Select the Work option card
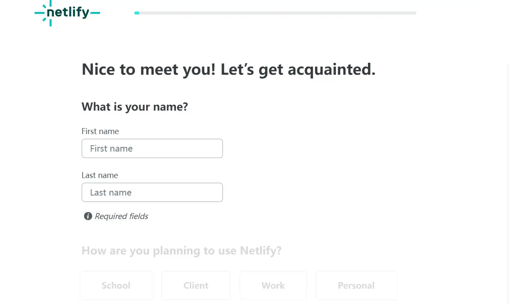Image resolution: width=509 pixels, height=304 pixels. pos(273,285)
